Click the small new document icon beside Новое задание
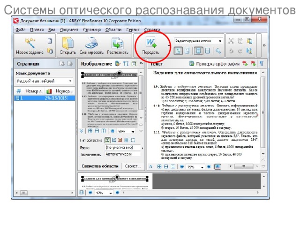Viewport: 300px width, 225px height. (x=50, y=41)
